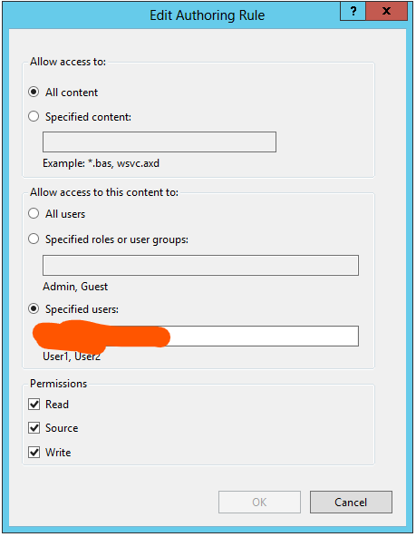The height and width of the screenshot is (537, 416).
Task: Click the OK button
Action: (259, 502)
